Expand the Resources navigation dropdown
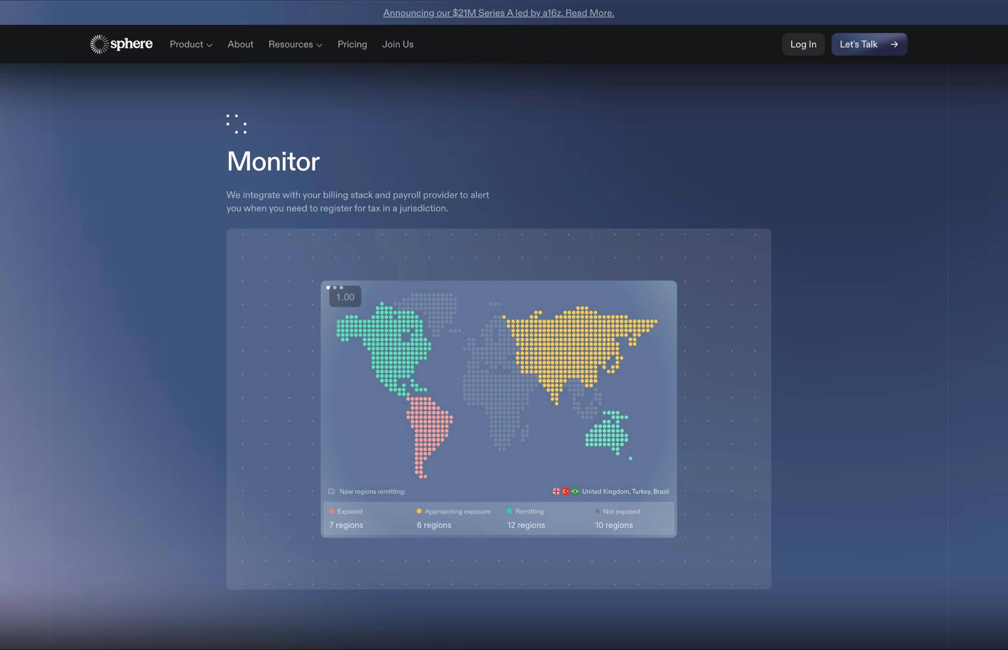This screenshot has width=1008, height=650. pyautogui.click(x=295, y=44)
